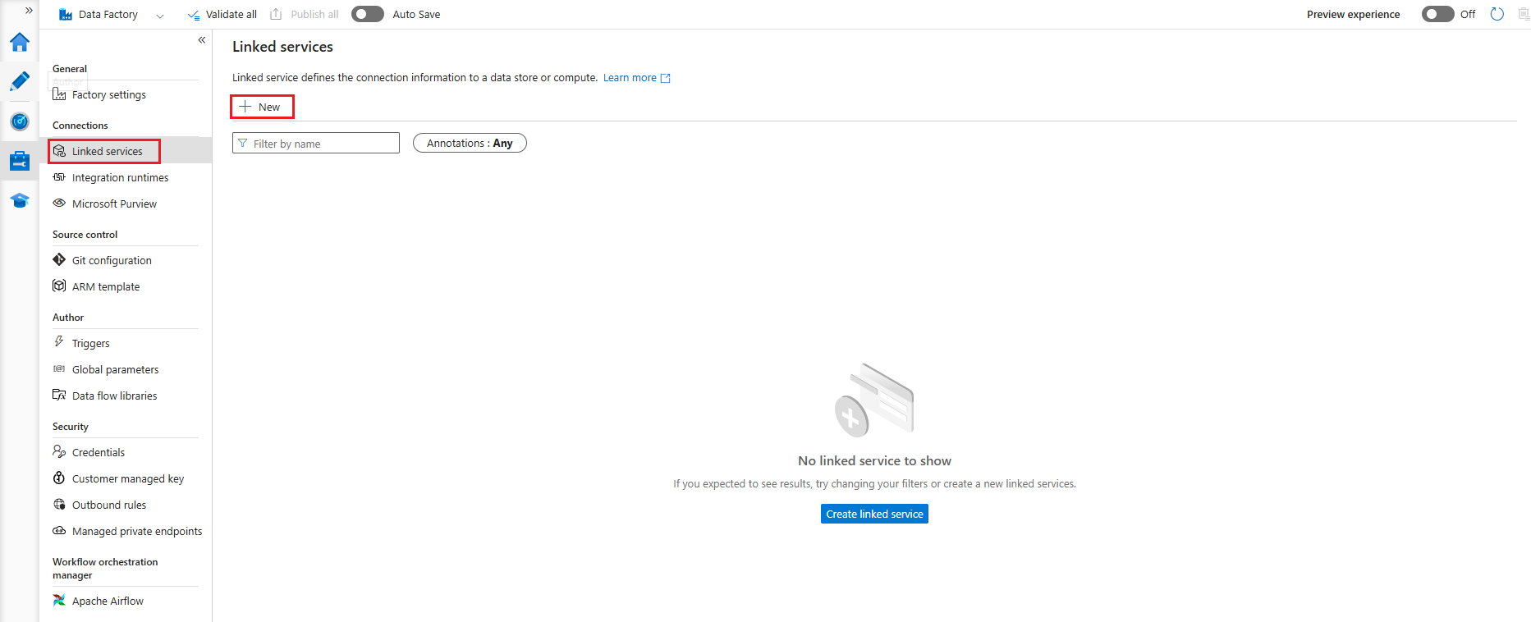
Task: Click Validate all
Action: click(x=222, y=15)
